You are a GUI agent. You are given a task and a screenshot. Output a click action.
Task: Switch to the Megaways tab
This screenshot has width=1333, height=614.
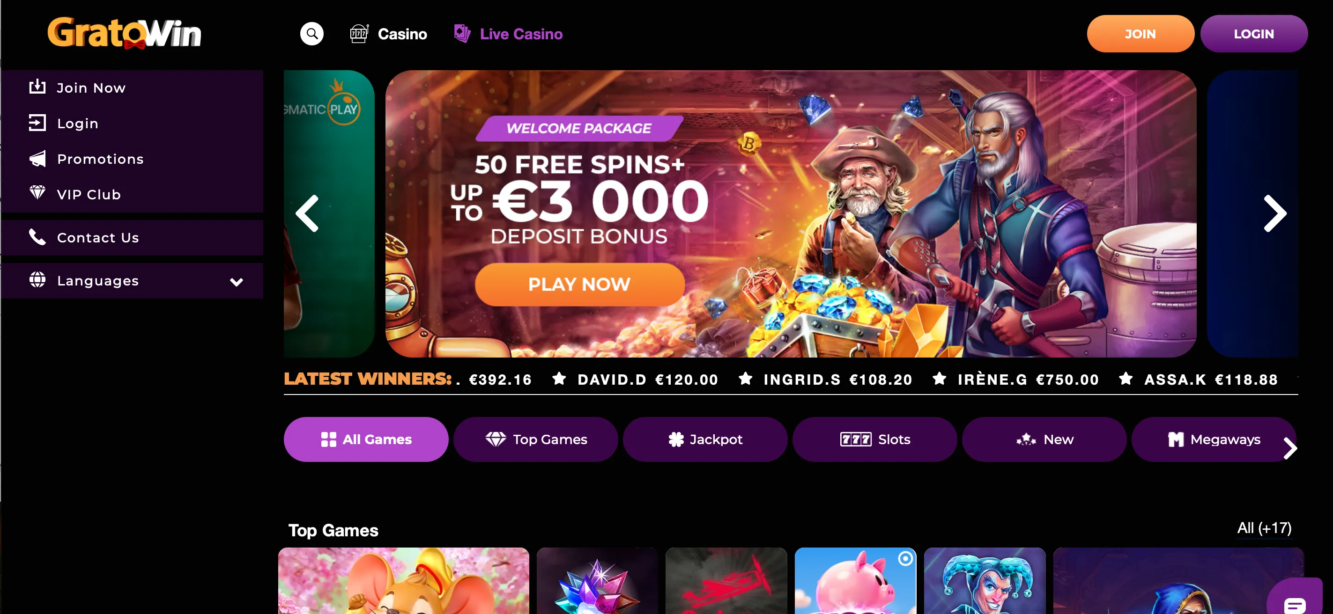[x=1214, y=439]
